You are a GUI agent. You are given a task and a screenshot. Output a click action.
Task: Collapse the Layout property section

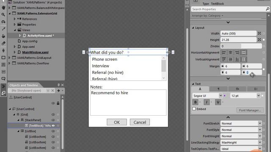[x=193, y=28]
